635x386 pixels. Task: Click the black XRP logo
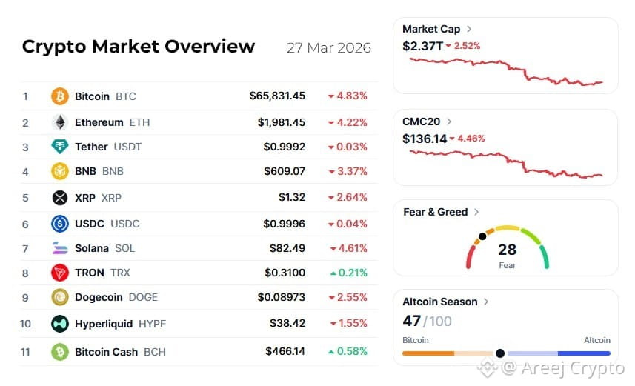[60, 198]
